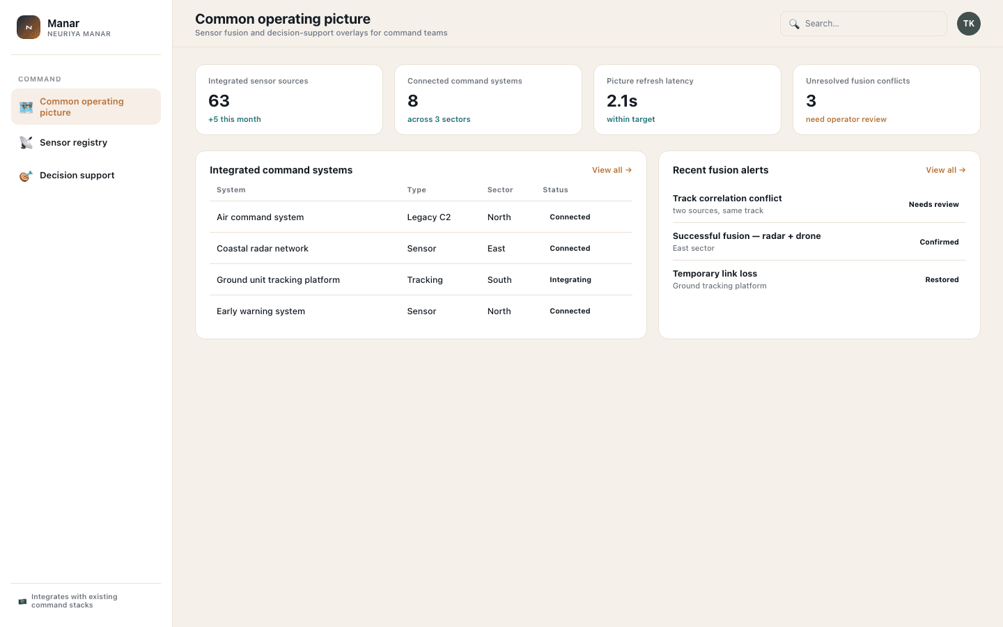Open Sensor registry nav item

click(86, 143)
